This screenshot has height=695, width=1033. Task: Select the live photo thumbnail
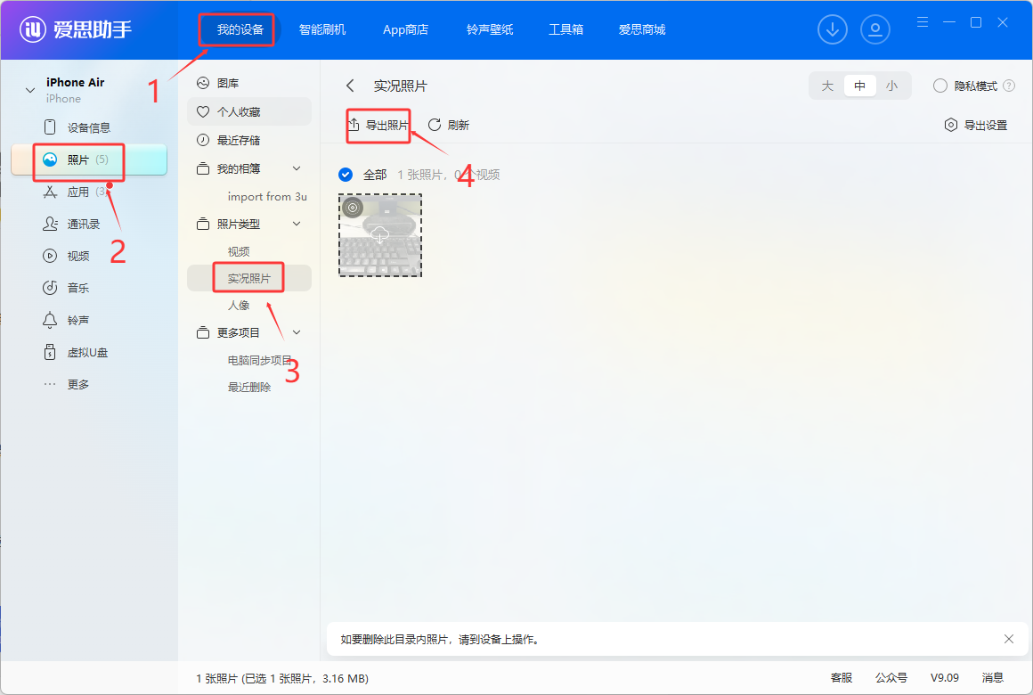(x=380, y=235)
